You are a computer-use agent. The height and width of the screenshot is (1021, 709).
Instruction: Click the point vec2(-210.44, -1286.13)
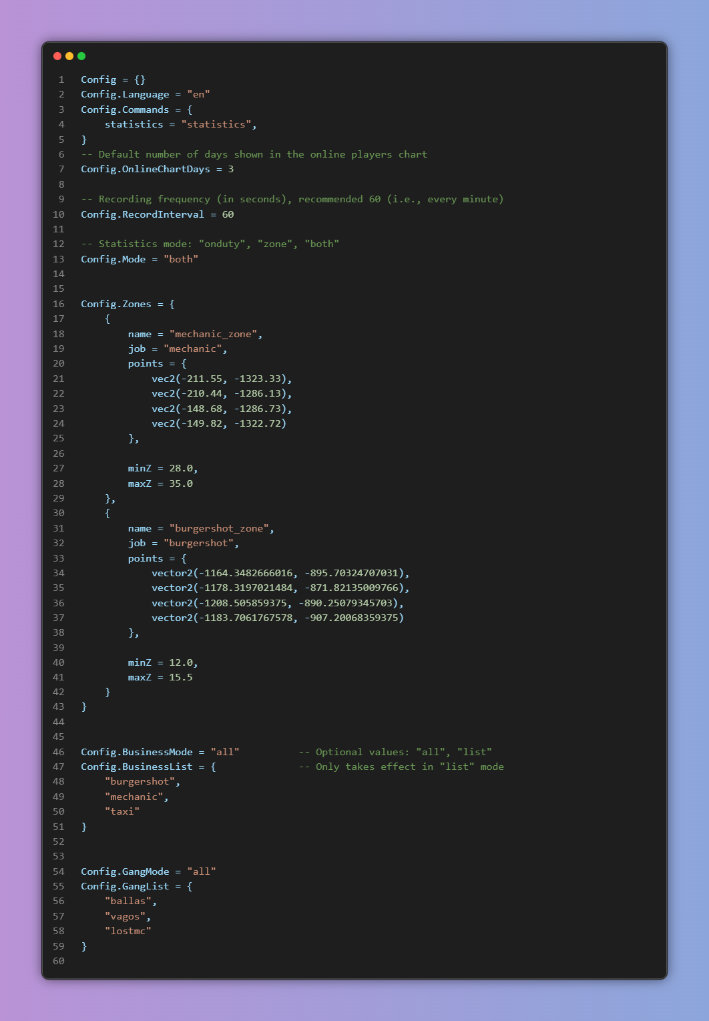219,393
